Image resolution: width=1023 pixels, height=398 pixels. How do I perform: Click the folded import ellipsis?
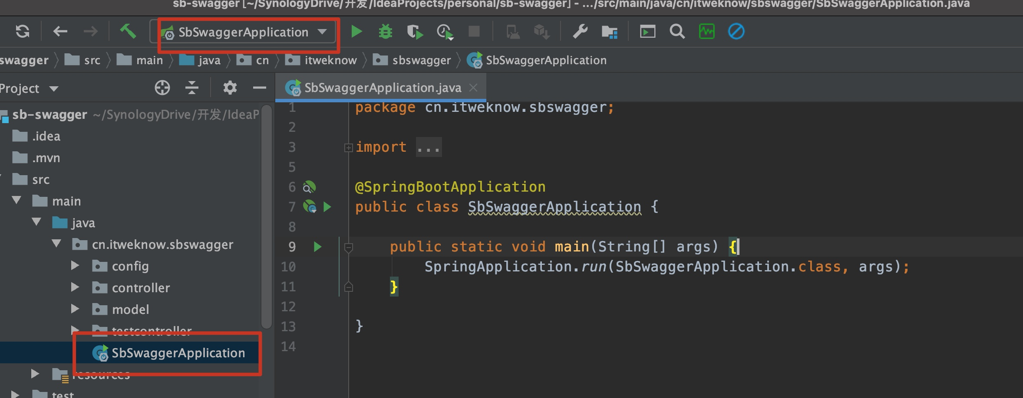429,147
